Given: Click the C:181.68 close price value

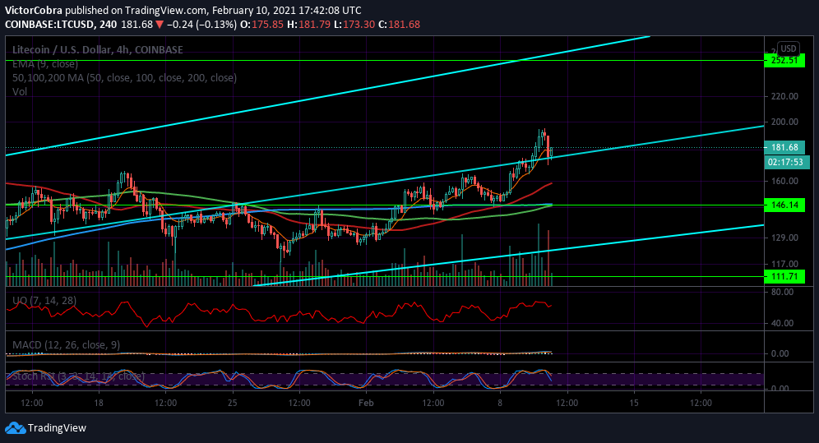Looking at the screenshot, I should pyautogui.click(x=399, y=24).
